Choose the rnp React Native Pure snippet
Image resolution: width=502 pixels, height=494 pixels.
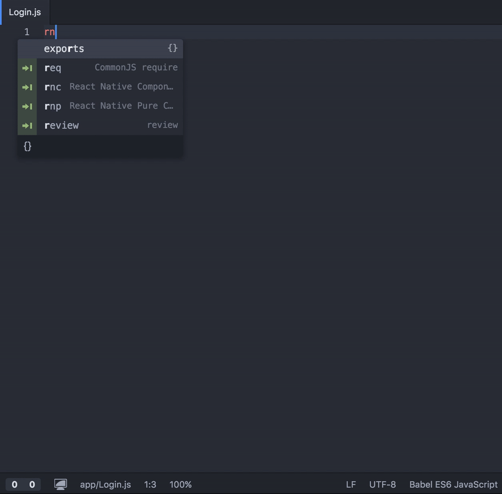(100, 106)
